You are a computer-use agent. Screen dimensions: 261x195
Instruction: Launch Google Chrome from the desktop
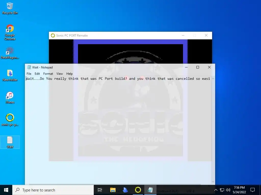click(10, 32)
